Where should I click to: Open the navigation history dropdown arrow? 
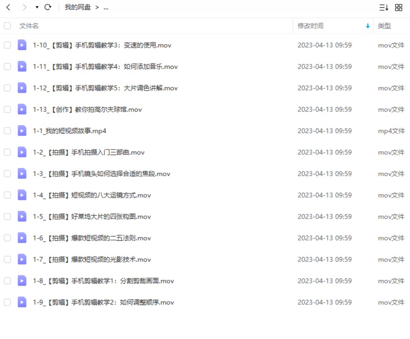pyautogui.click(x=37, y=7)
